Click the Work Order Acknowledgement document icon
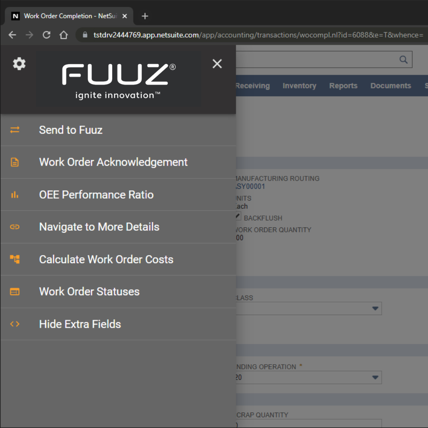The width and height of the screenshot is (428, 428). (15, 162)
